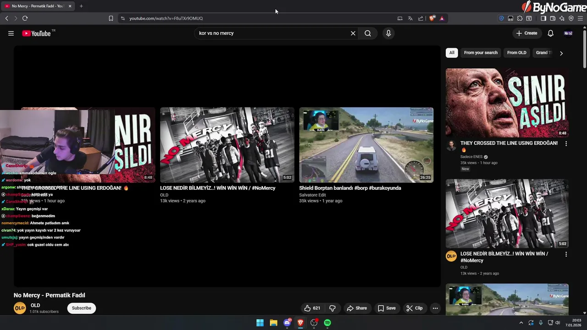Toggle the browser sidebar panel
Viewport: 587px width, 330px height.
click(543, 18)
